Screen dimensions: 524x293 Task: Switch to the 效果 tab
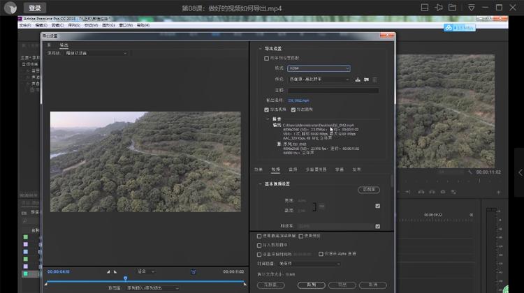coord(259,170)
